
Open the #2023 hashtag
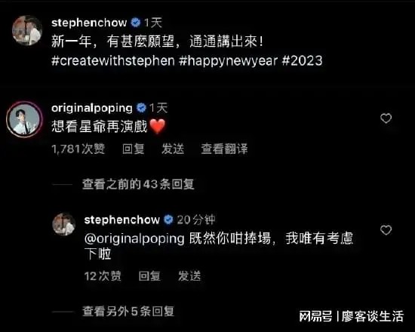coord(302,60)
